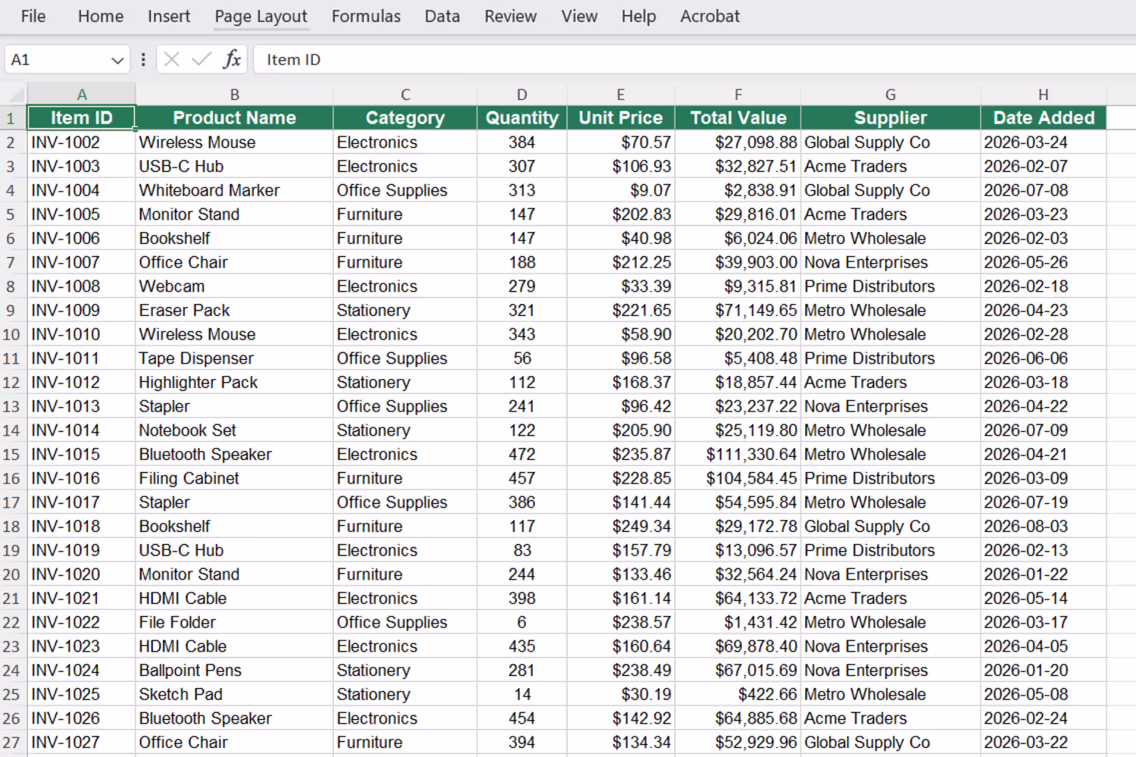Open the Formulas tab
1136x757 pixels.
point(366,16)
